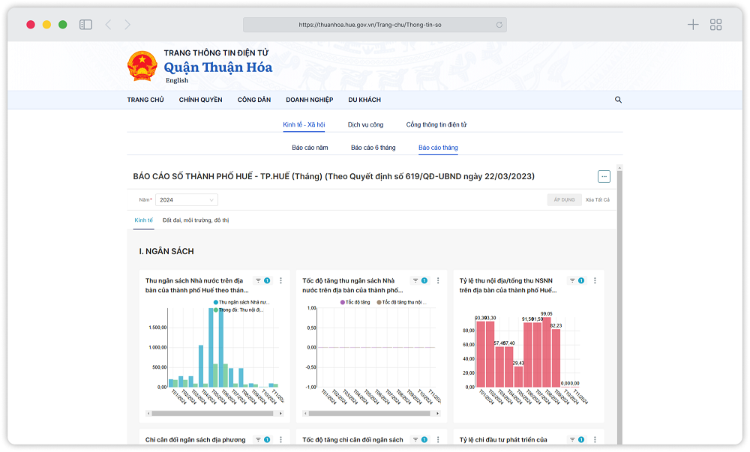Open three-dot menu on Tỷ lệ thu nội địa chart
Viewport: 750px width, 452px height.
coord(595,280)
